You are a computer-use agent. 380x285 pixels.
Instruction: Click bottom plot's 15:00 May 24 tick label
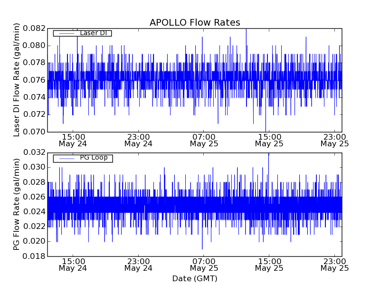tap(73, 264)
